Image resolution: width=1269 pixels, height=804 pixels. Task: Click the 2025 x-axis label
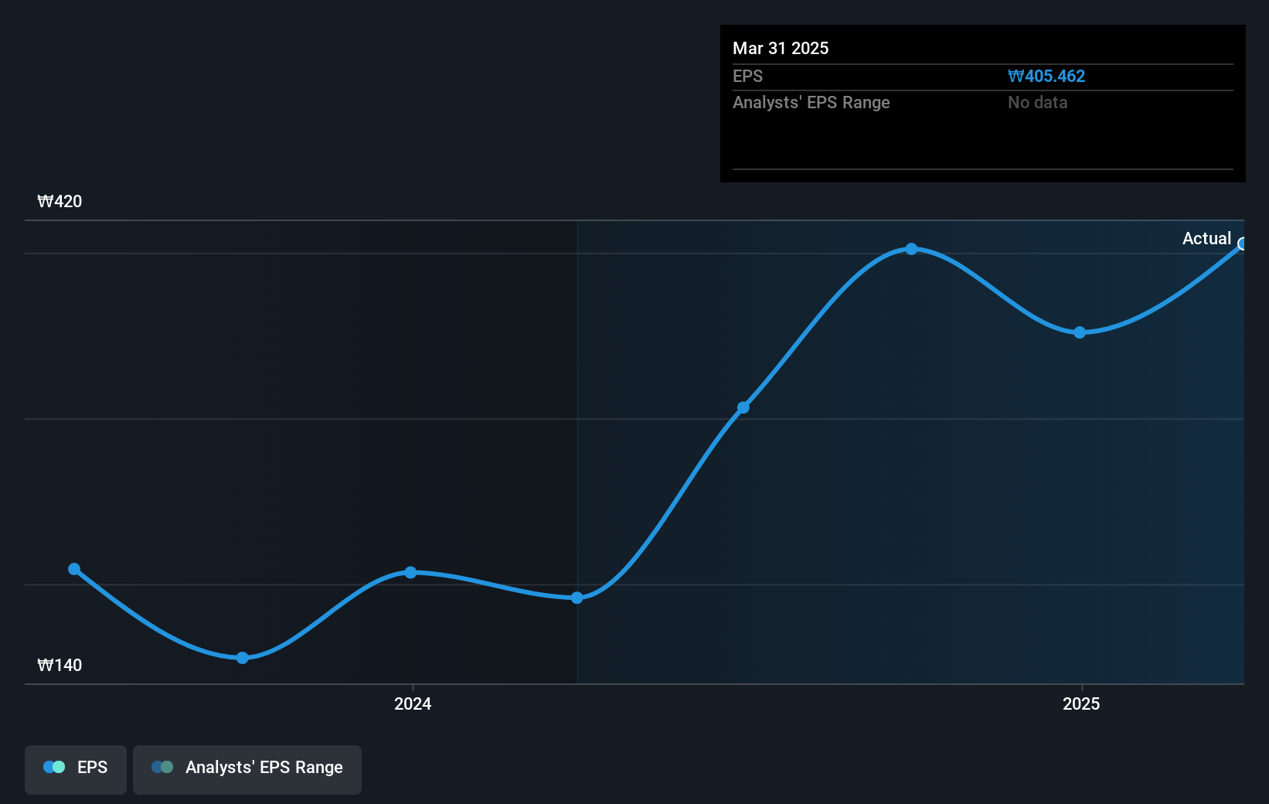pos(1081,704)
